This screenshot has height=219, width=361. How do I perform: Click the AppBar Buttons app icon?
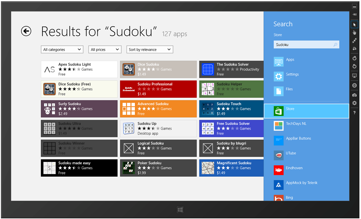pyautogui.click(x=279, y=140)
